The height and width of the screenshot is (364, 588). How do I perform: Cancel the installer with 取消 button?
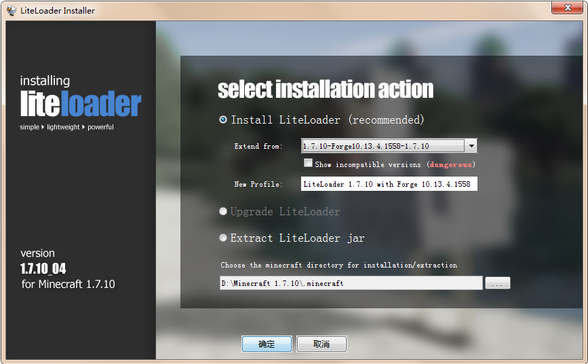click(321, 344)
